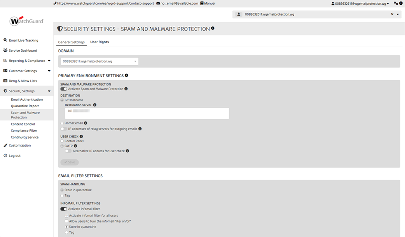The image size is (405, 237).
Task: Toggle Activate Spam and Malware Protection off
Action: pyautogui.click(x=63, y=89)
